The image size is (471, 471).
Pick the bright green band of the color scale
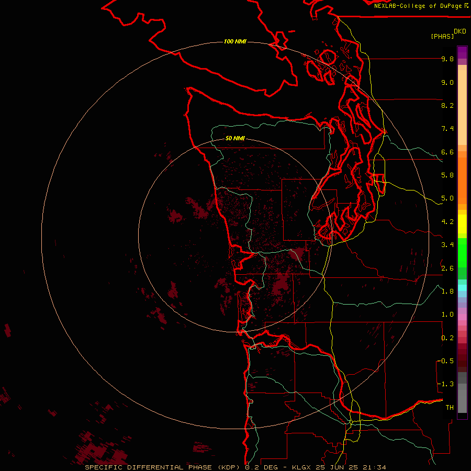(462, 253)
